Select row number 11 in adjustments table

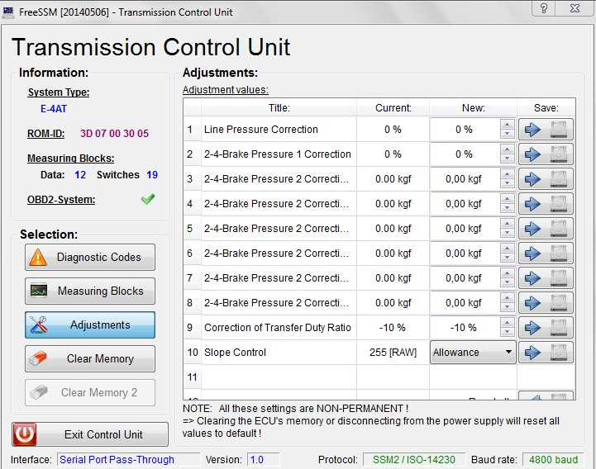(192, 377)
